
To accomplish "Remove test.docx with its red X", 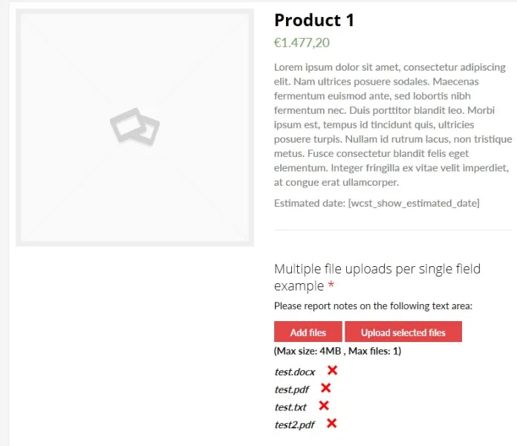I will (332, 370).
